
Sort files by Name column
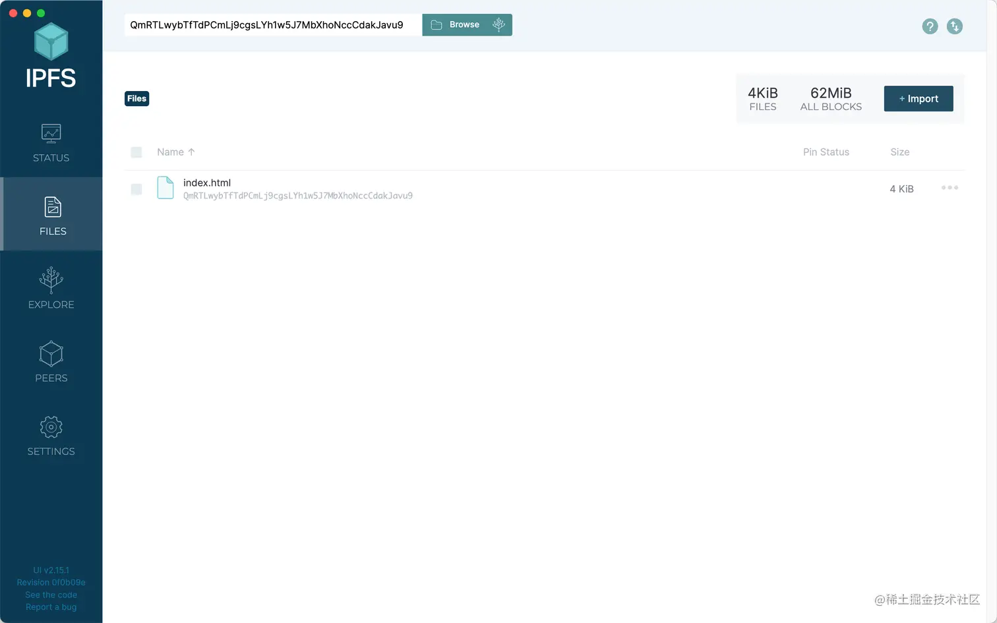tap(175, 152)
